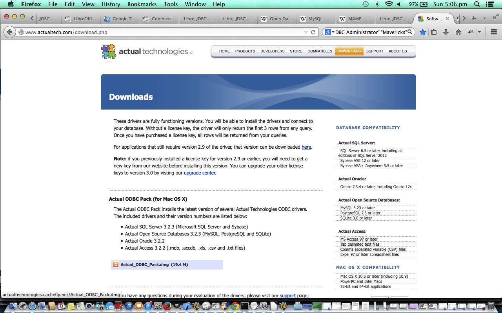This screenshot has height=313, width=502.
Task: Open the Trash in the Dock
Action: pyautogui.click(x=491, y=306)
